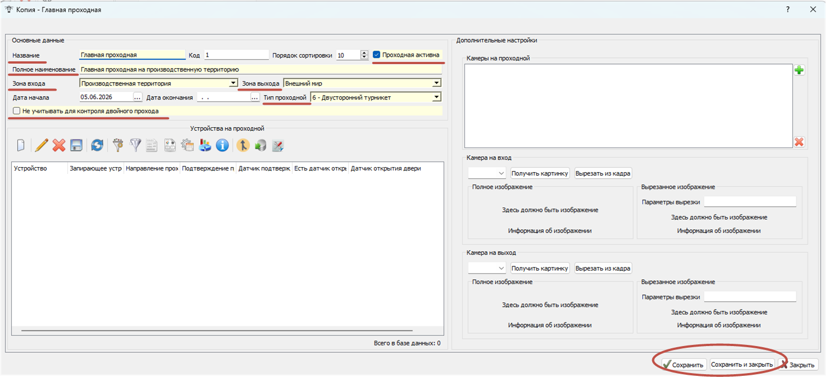
Task: Click the pencil edit icon in devices toolbar
Action: (41, 145)
